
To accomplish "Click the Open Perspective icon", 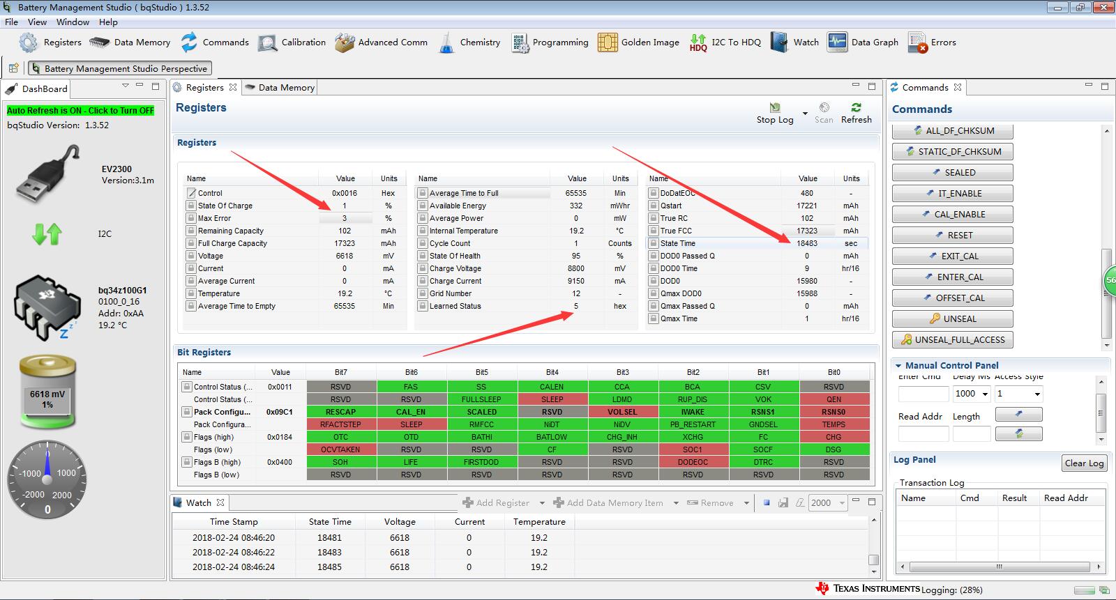I will click(x=13, y=68).
